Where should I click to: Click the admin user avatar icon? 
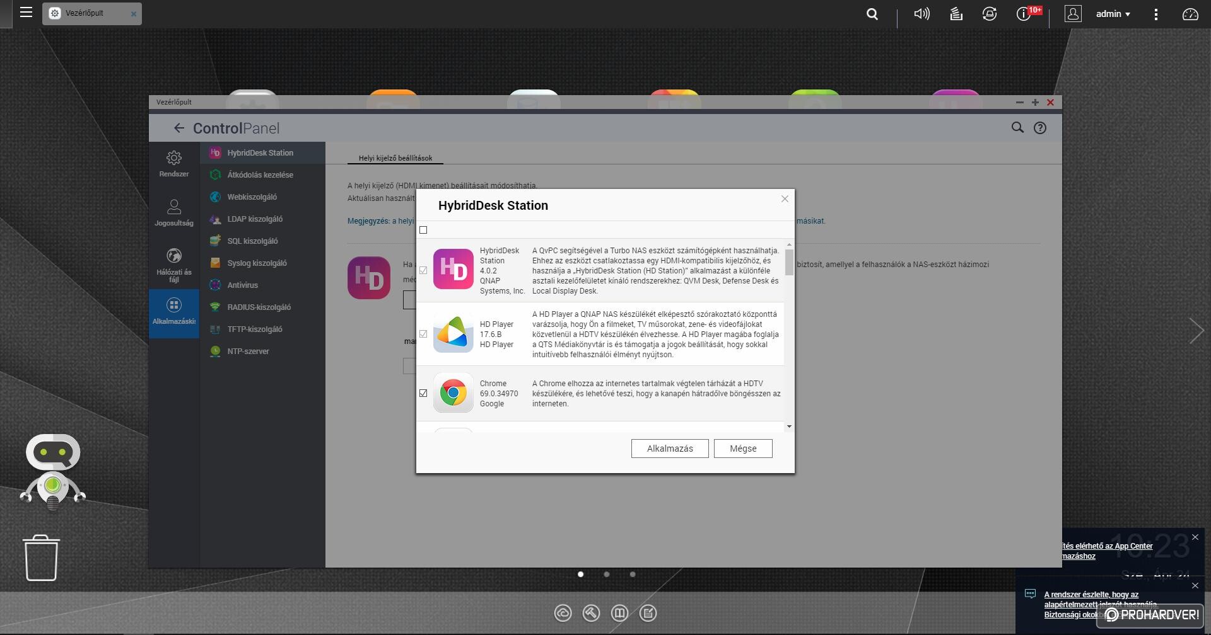(1073, 14)
